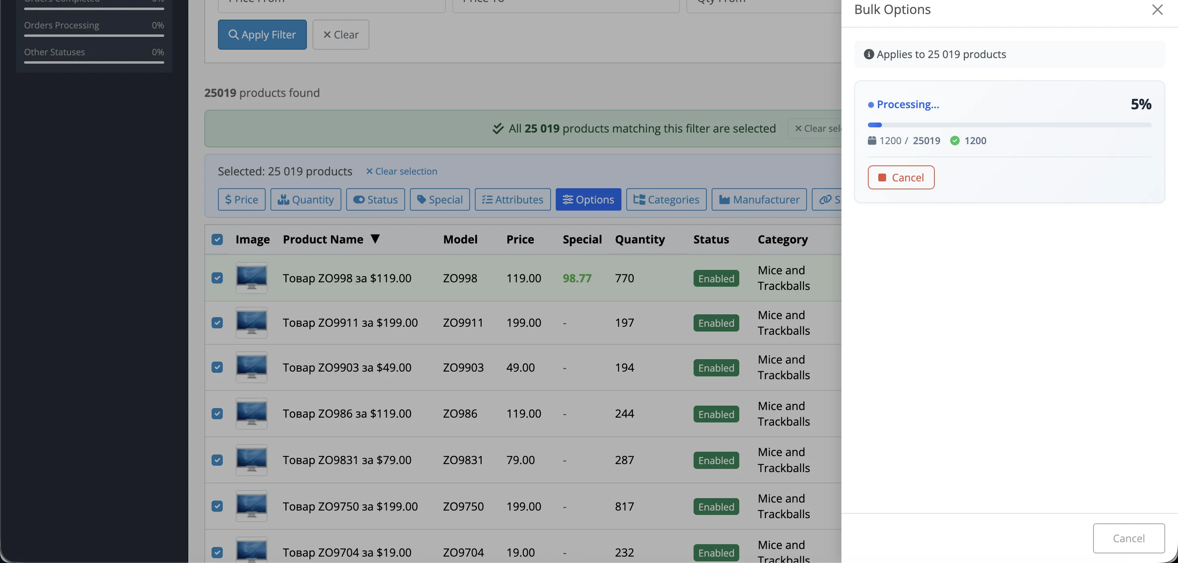The width and height of the screenshot is (1178, 563).
Task: Click the info icon beside Applies to products
Action: 868,54
